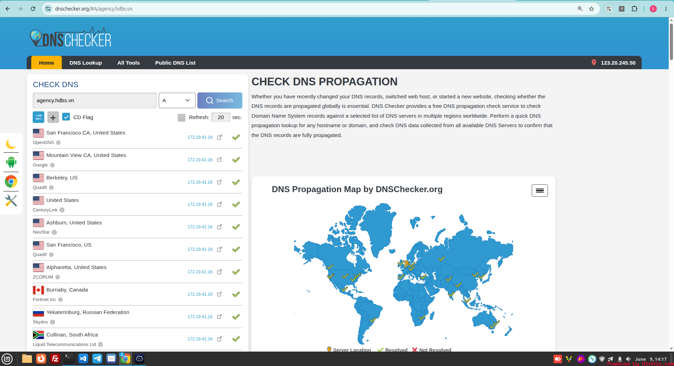Click the Mountain View CA, United States row
Screen dimensions: 674x366
tap(137, 160)
